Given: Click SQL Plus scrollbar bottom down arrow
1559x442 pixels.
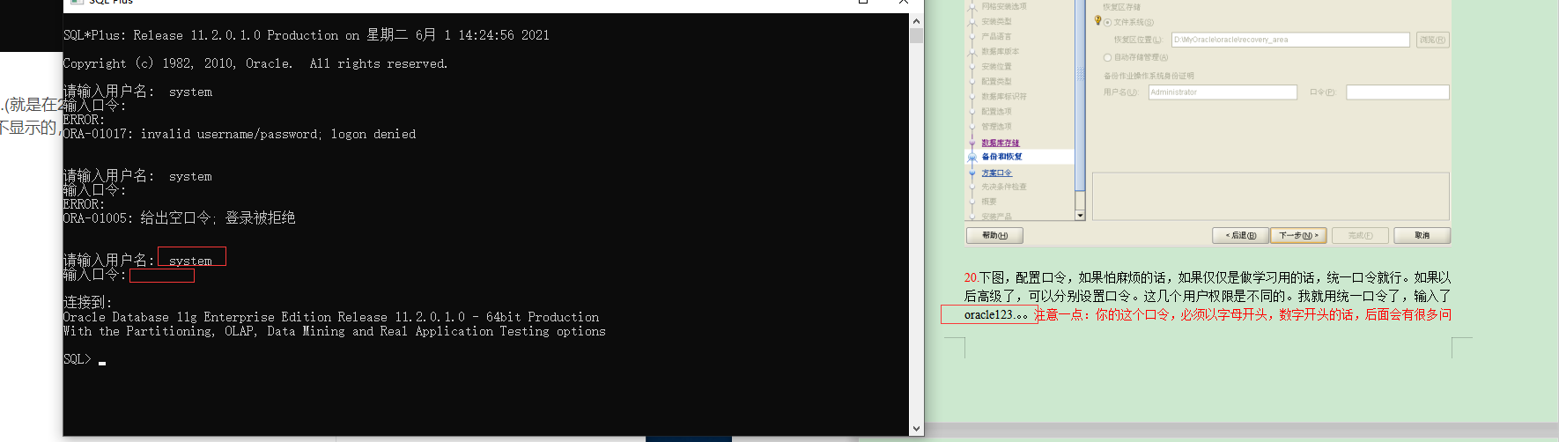Looking at the screenshot, I should point(917,429).
